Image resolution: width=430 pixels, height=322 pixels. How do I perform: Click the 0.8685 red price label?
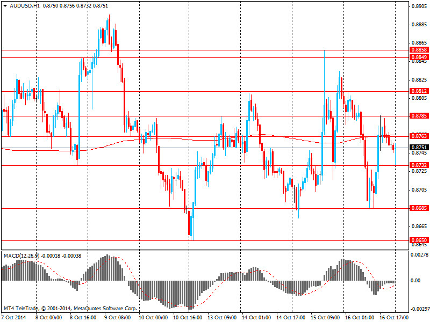tap(419, 208)
